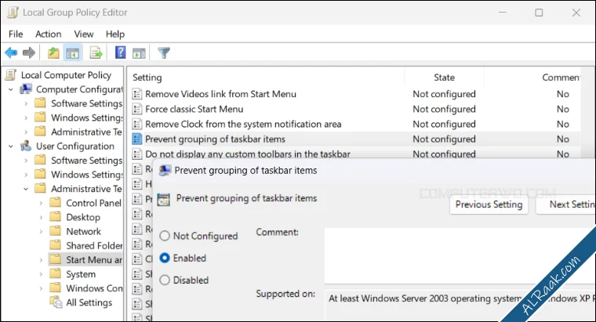Screen dimensions: 596x322
Task: Go back with the blue Back arrow
Action: coord(11,52)
